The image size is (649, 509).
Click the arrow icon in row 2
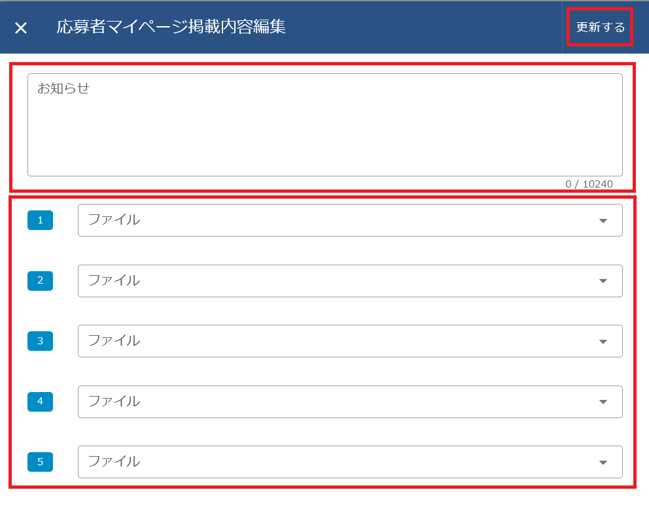[603, 281]
